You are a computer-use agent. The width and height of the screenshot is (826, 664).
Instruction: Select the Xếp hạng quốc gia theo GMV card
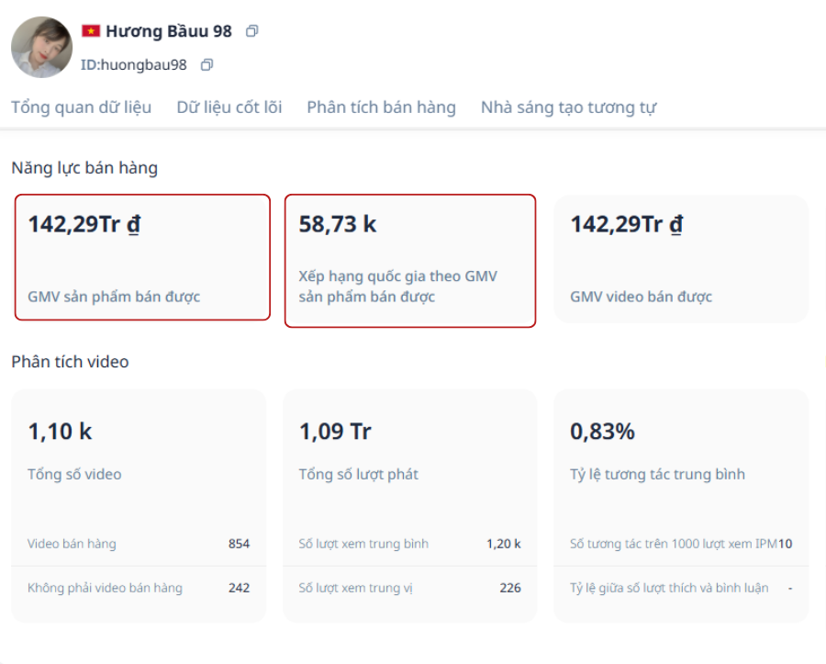click(x=410, y=261)
